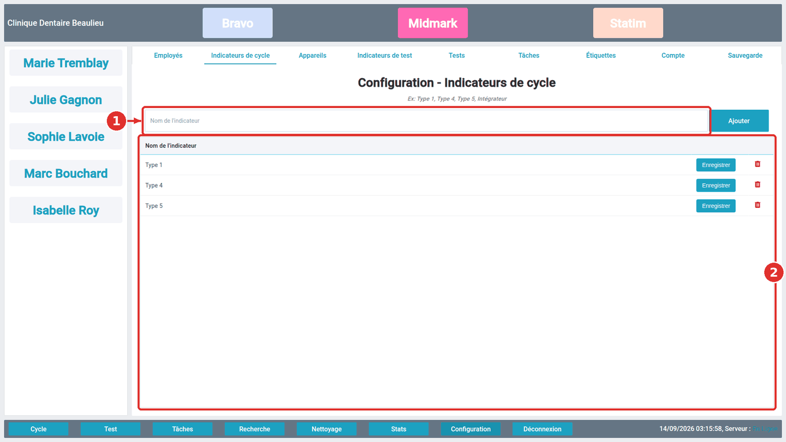Open the Recherche section
Viewport: 786px width, 442px height.
tap(255, 429)
